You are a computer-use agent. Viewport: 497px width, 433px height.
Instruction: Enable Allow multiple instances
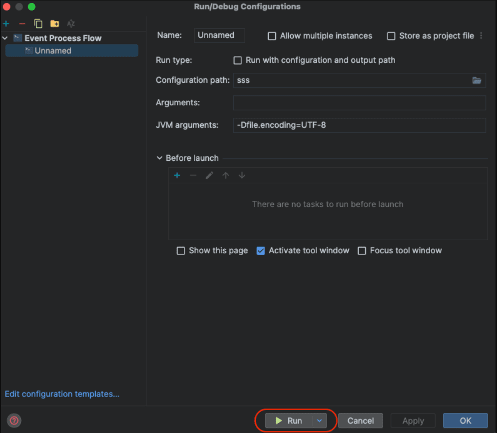(x=271, y=36)
